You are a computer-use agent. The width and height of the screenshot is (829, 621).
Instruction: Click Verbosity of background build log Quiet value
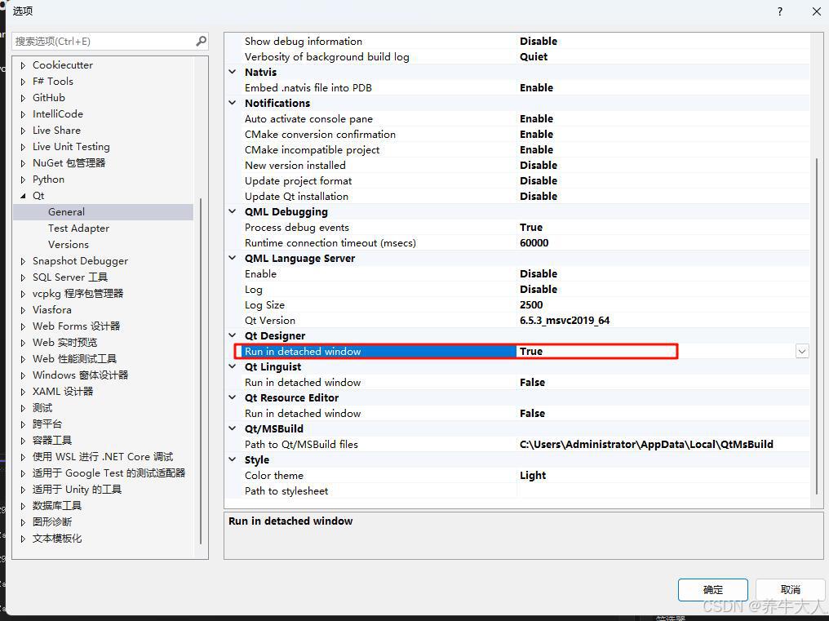[534, 56]
